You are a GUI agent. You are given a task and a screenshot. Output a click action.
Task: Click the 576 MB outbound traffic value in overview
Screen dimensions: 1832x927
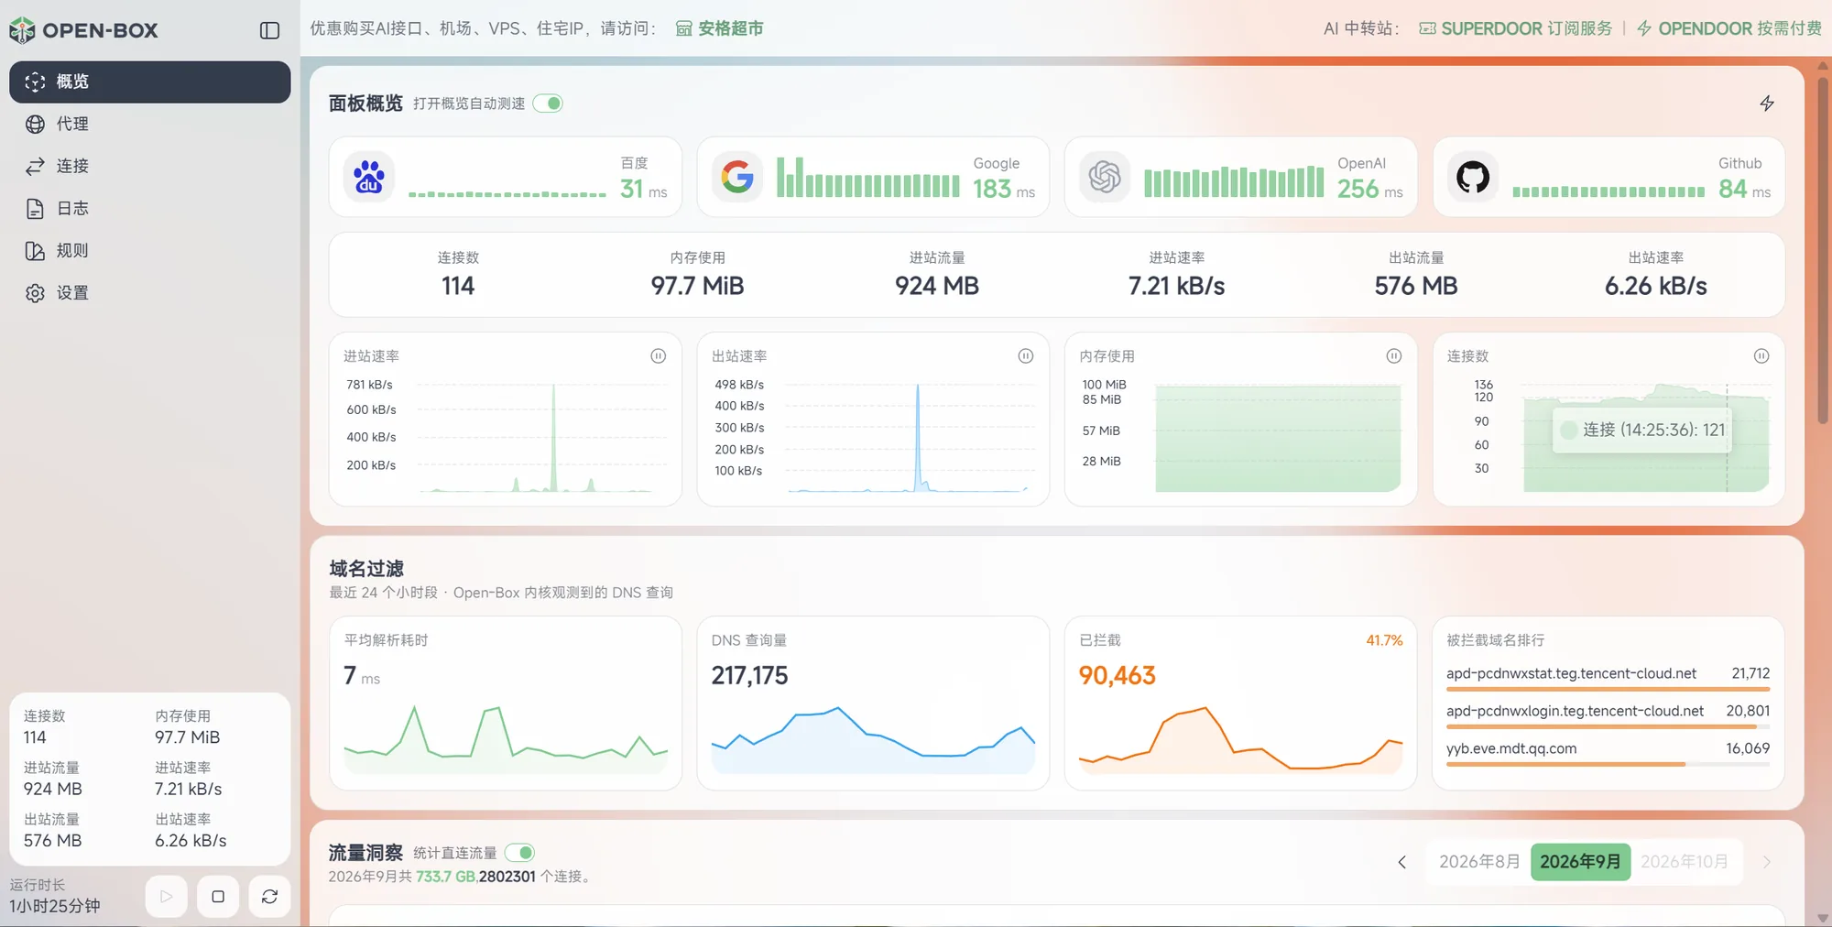1415,287
